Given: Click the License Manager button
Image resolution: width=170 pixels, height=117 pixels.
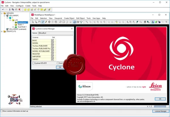Looking at the screenshot, I should (x=161, y=111).
